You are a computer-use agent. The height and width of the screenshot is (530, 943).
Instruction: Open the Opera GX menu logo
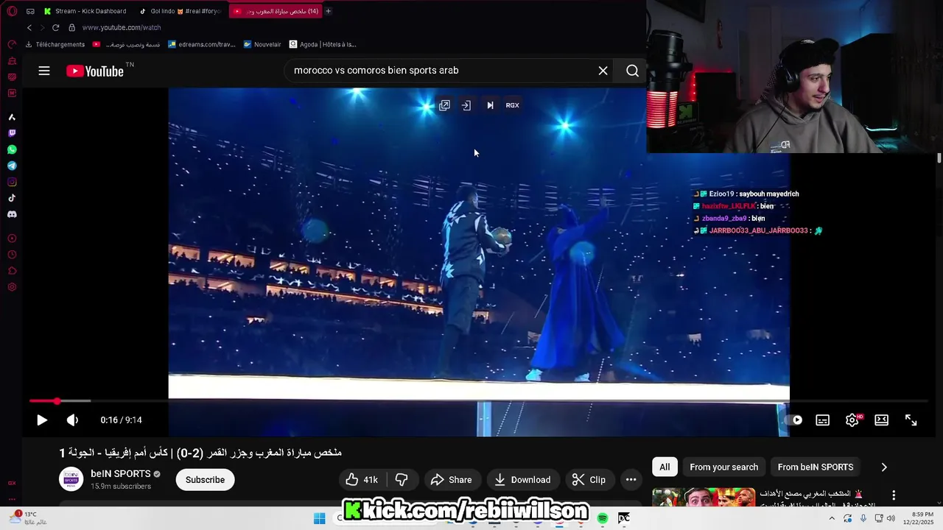click(x=12, y=11)
